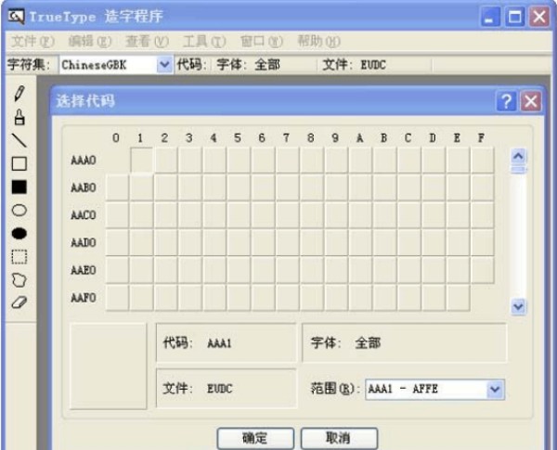Click the code grid scrollbar thumb
557x450 pixels.
(518, 170)
